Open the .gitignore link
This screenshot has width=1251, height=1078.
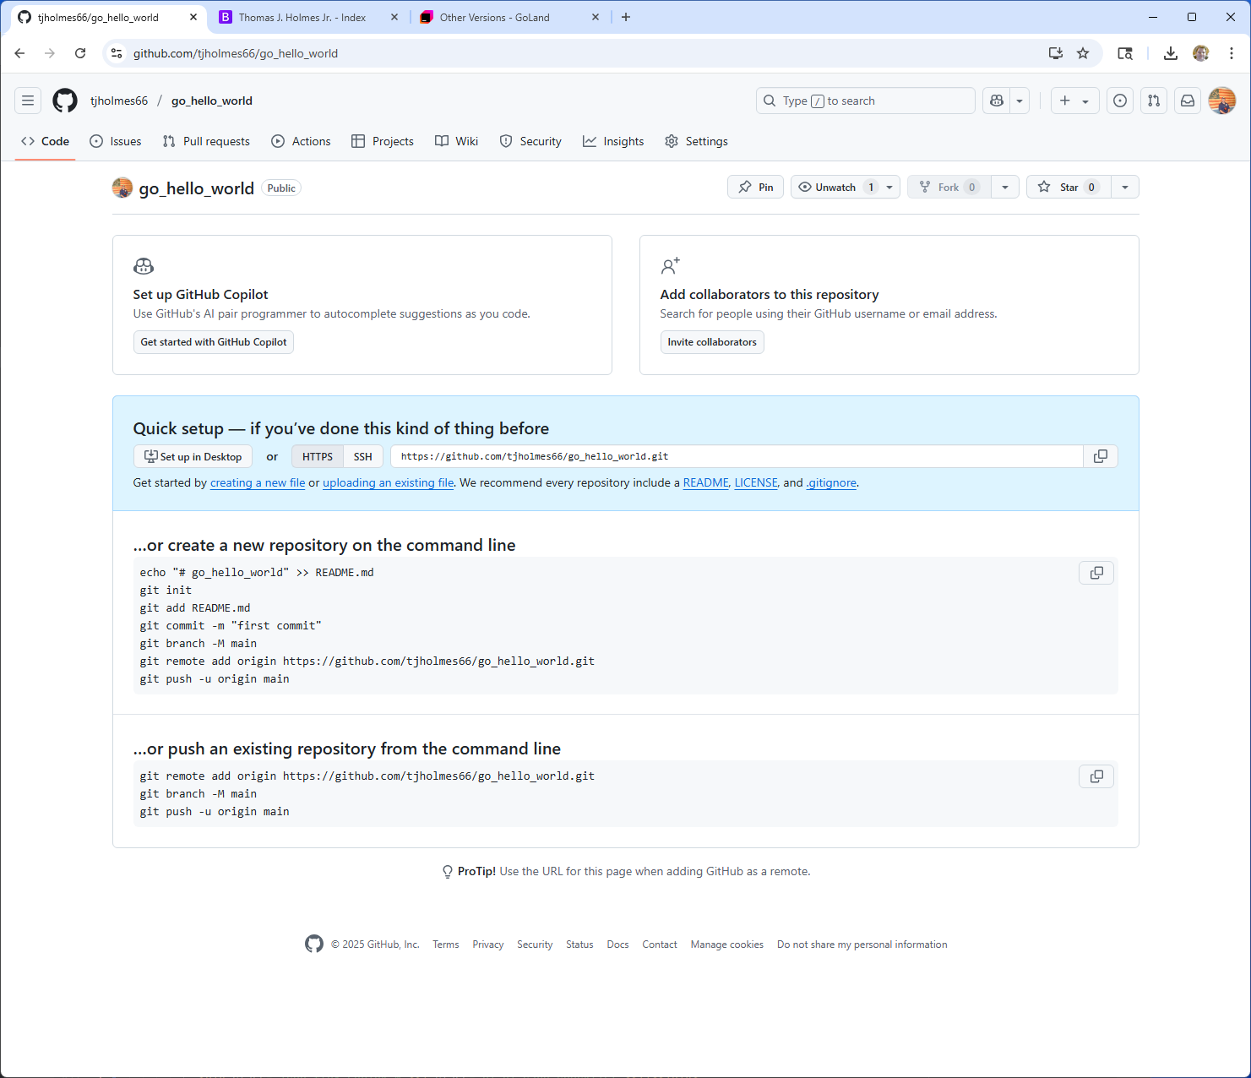(x=831, y=482)
